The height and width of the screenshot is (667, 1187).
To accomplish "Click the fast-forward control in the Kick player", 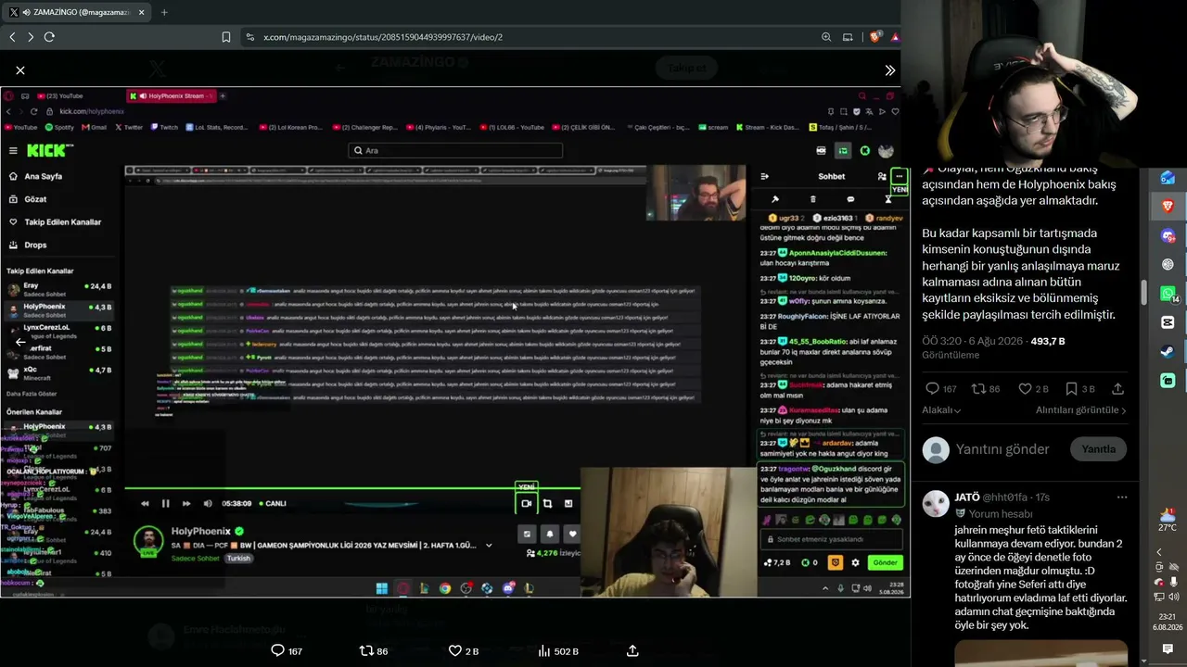I will [186, 504].
